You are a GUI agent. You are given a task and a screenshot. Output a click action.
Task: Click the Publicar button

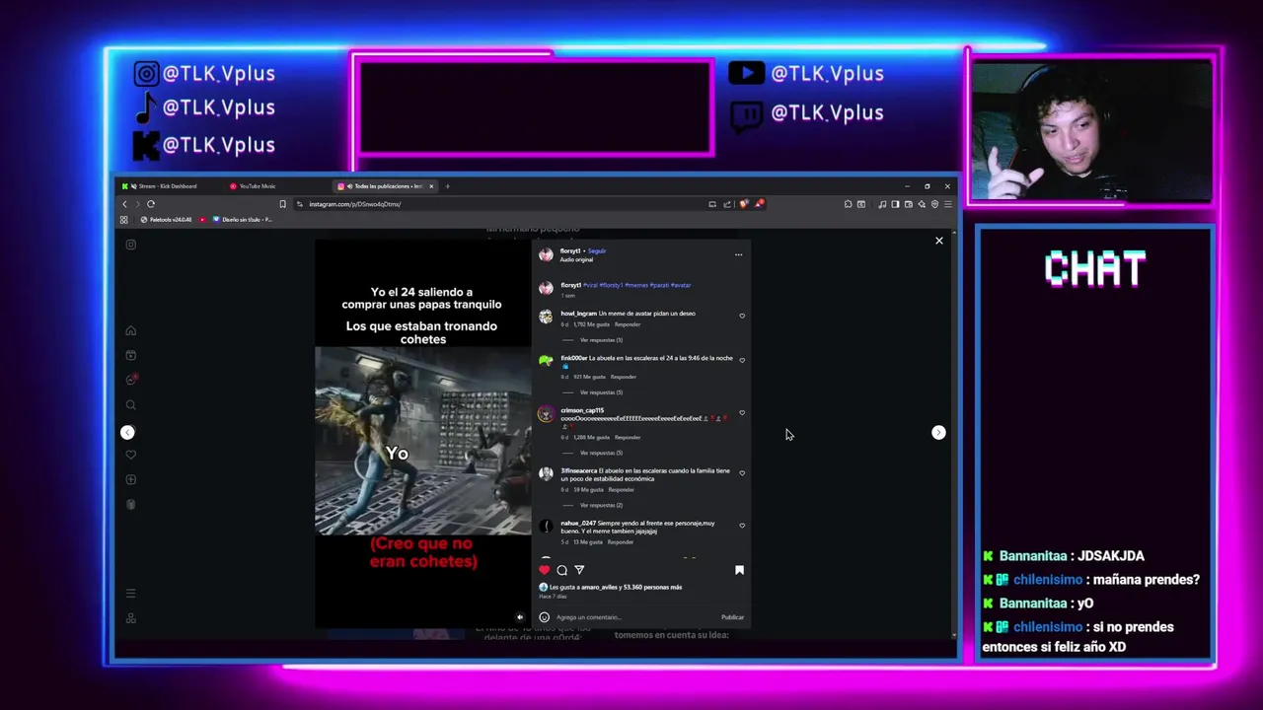click(x=732, y=617)
